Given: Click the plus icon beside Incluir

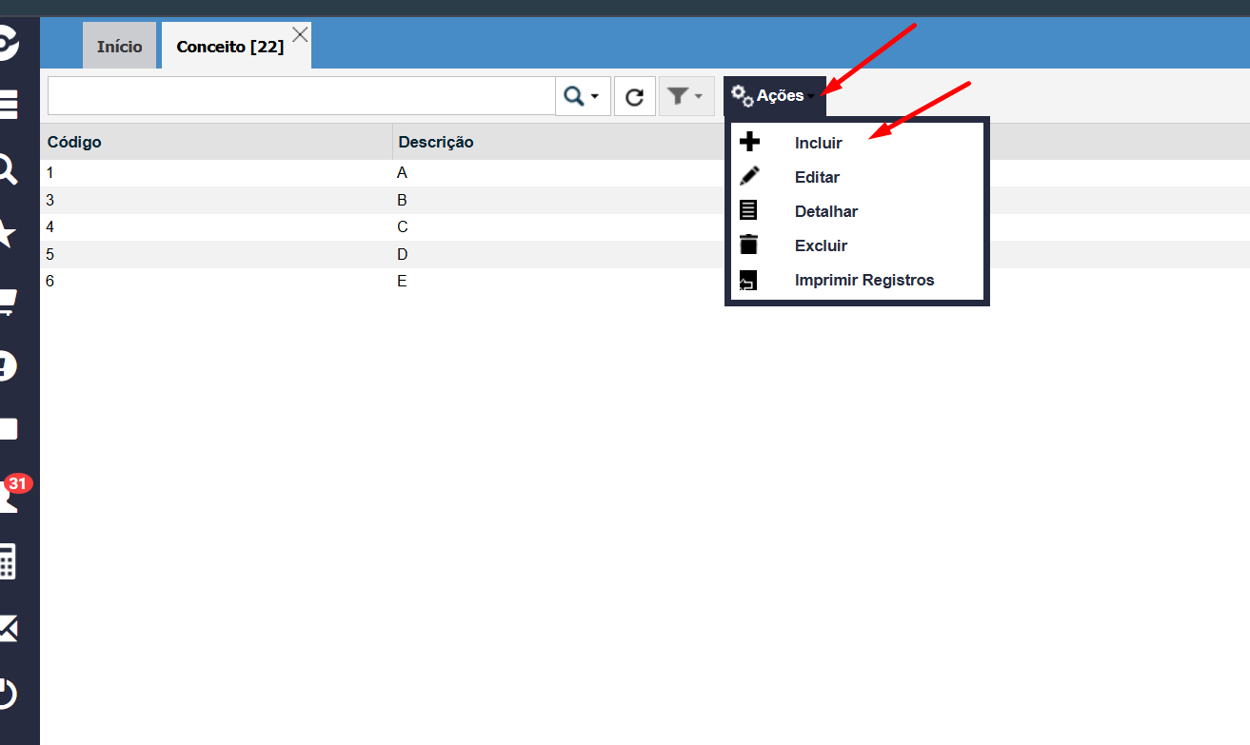Looking at the screenshot, I should [749, 143].
